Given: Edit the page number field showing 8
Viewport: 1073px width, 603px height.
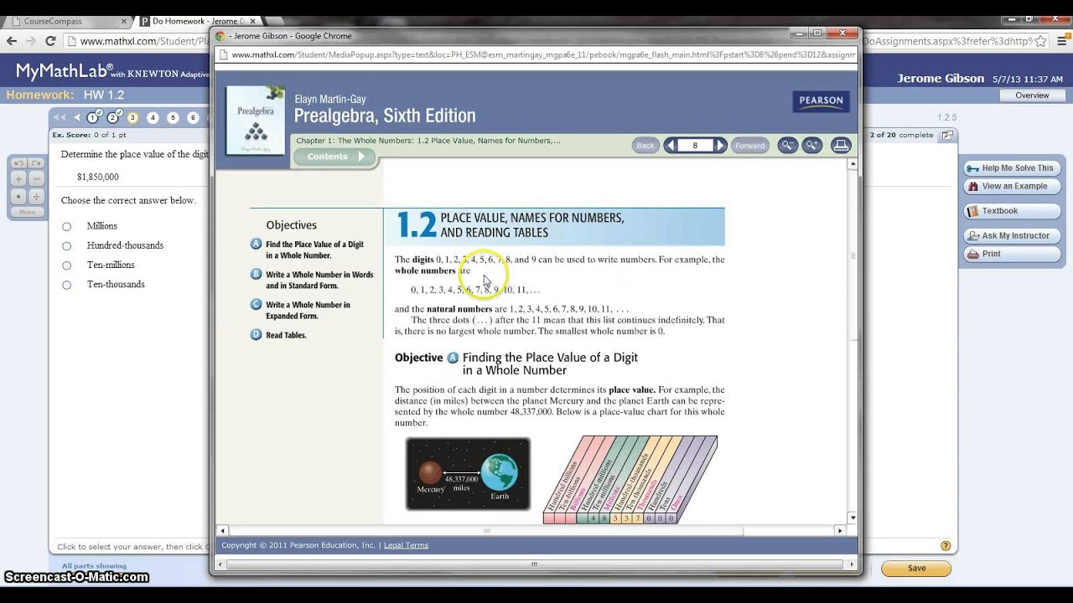Looking at the screenshot, I should (695, 145).
